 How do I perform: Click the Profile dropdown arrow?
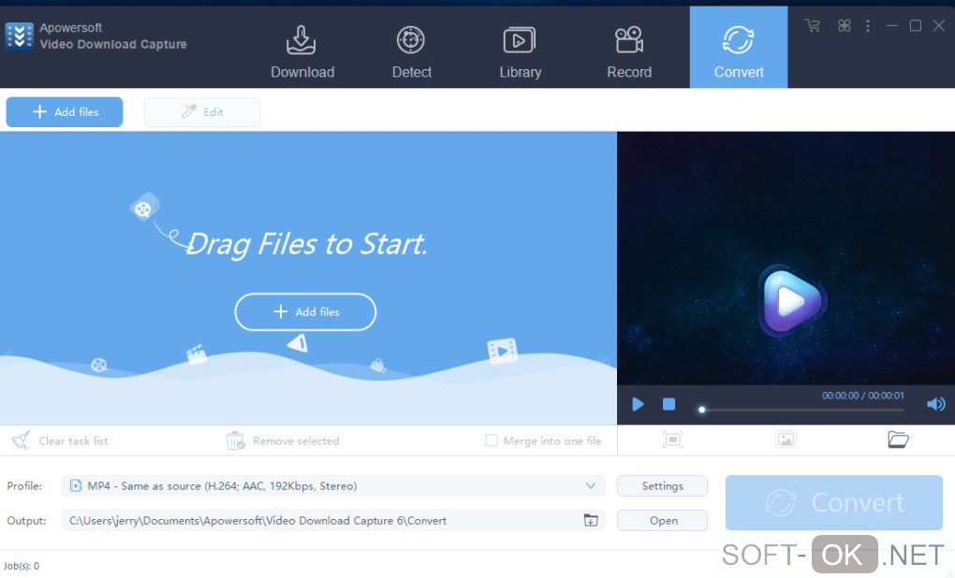590,486
